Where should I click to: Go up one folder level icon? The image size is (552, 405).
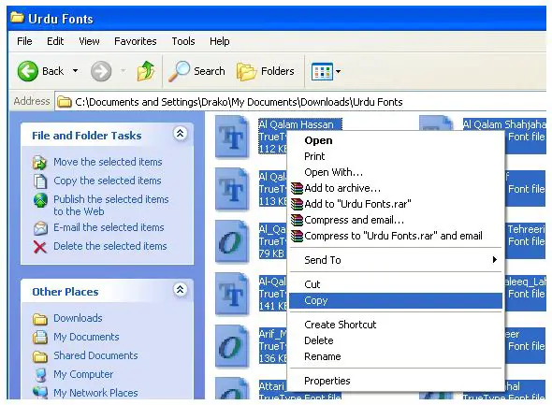click(146, 71)
